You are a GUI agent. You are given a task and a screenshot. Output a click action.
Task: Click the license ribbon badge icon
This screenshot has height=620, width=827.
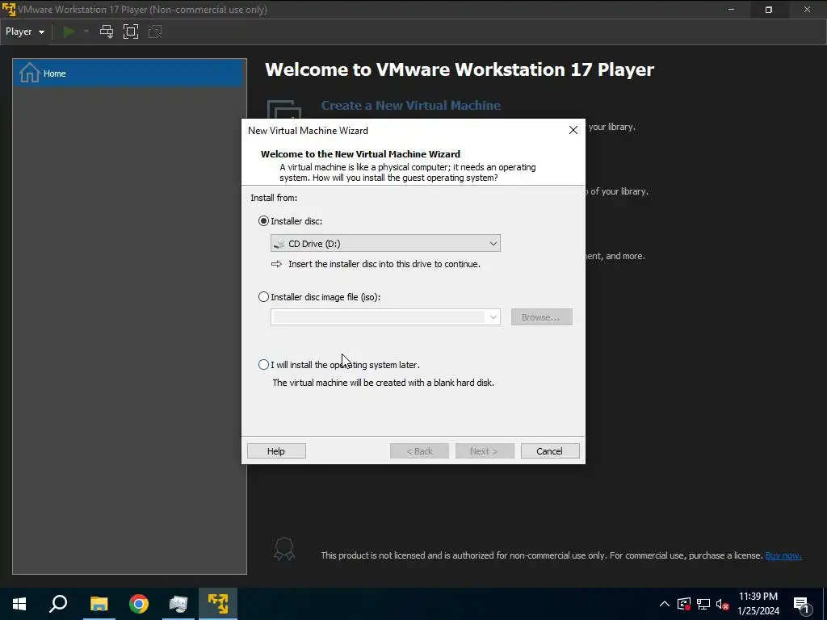point(283,549)
